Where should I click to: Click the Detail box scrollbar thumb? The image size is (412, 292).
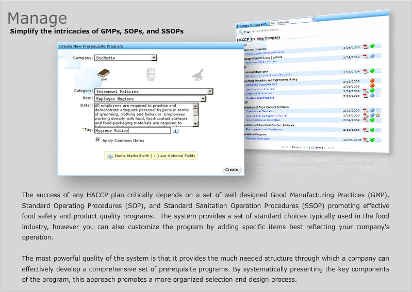click(x=195, y=112)
